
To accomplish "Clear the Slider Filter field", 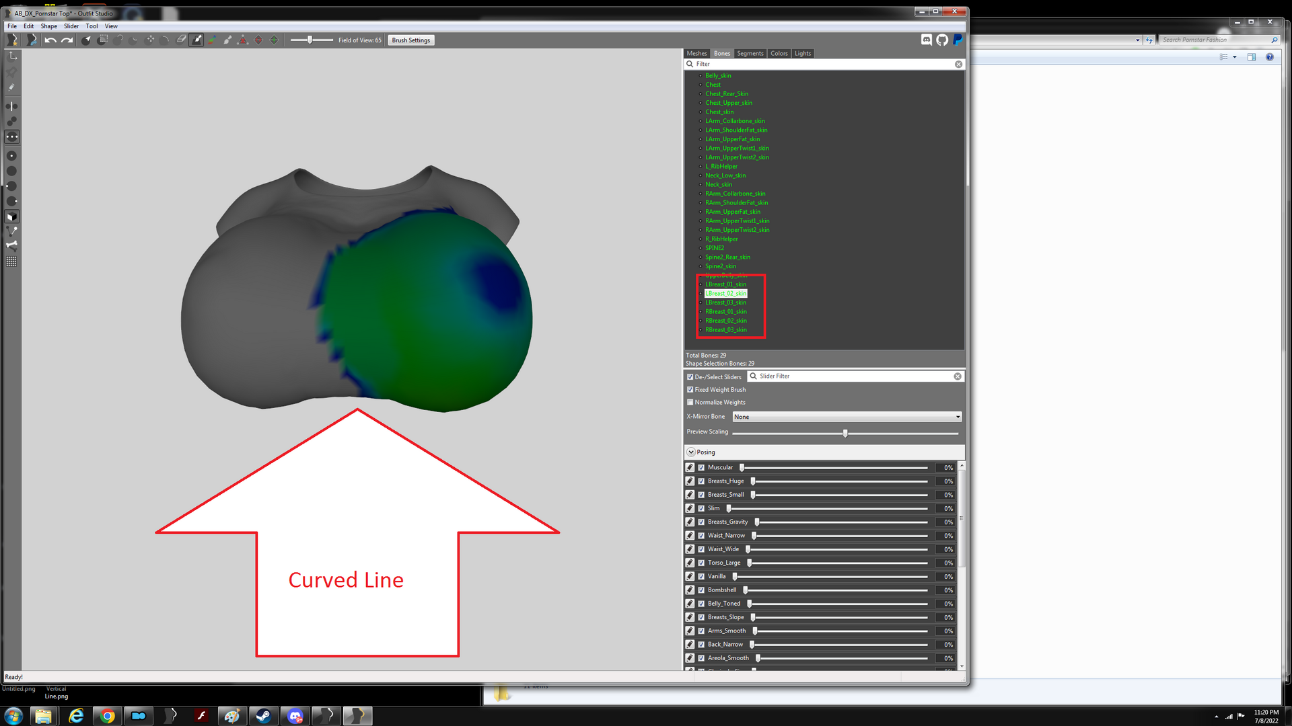I will (957, 376).
